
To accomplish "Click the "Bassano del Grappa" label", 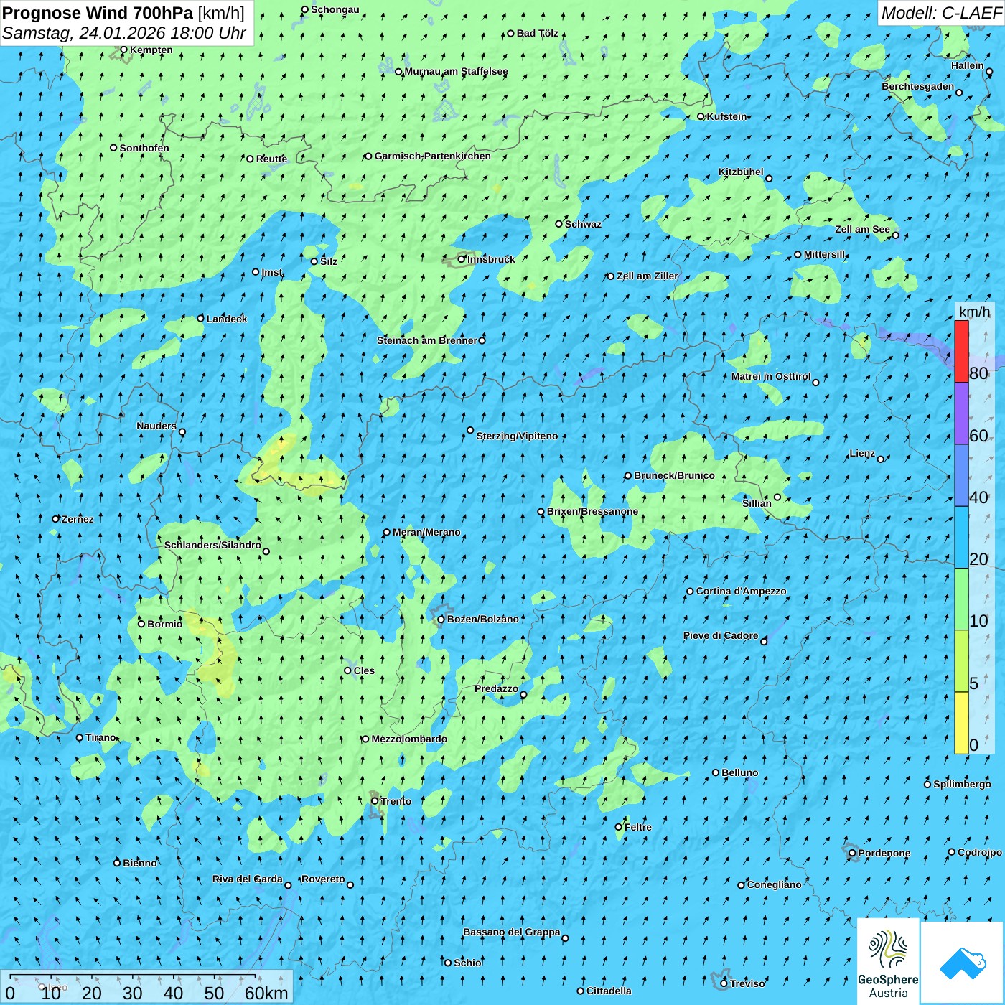I will click(512, 932).
